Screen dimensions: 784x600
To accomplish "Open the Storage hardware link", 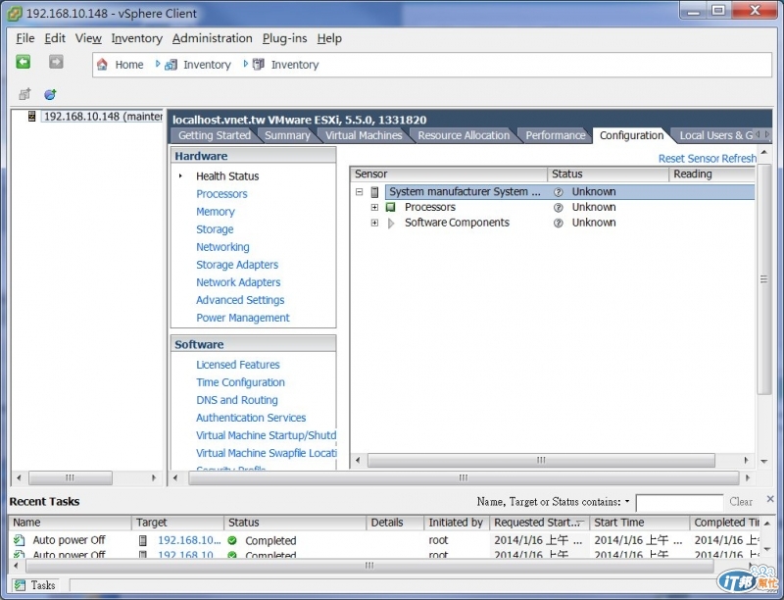I will (215, 229).
